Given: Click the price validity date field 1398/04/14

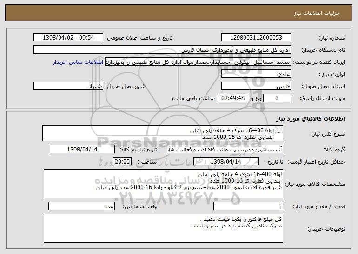Looking at the screenshot, I should coord(226,161).
